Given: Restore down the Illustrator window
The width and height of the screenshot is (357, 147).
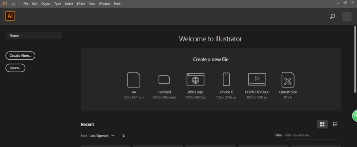Looking at the screenshot, I should (x=345, y=3).
